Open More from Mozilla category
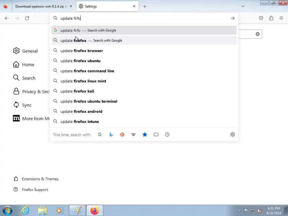Image resolution: width=288 pixels, height=216 pixels. coord(31,118)
